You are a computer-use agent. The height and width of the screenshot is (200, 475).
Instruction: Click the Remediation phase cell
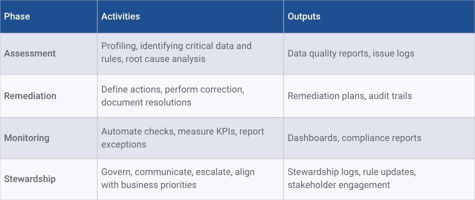(x=30, y=95)
